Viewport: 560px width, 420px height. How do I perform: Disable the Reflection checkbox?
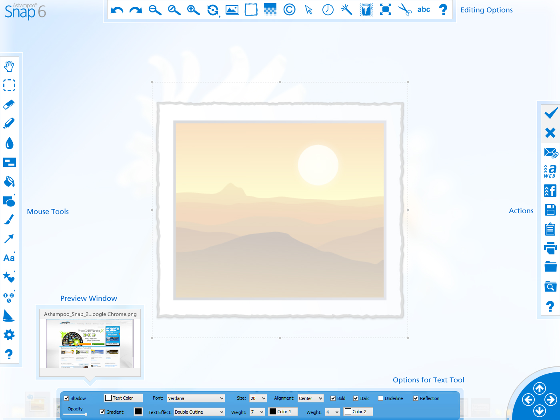[x=416, y=398]
